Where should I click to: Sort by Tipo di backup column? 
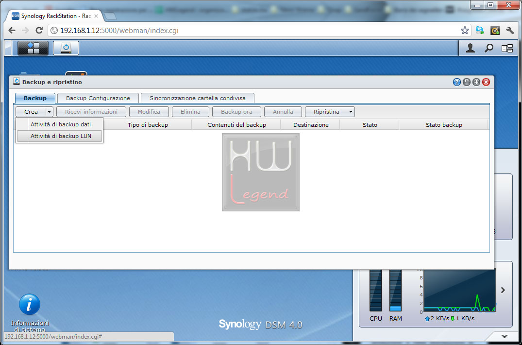(x=148, y=125)
